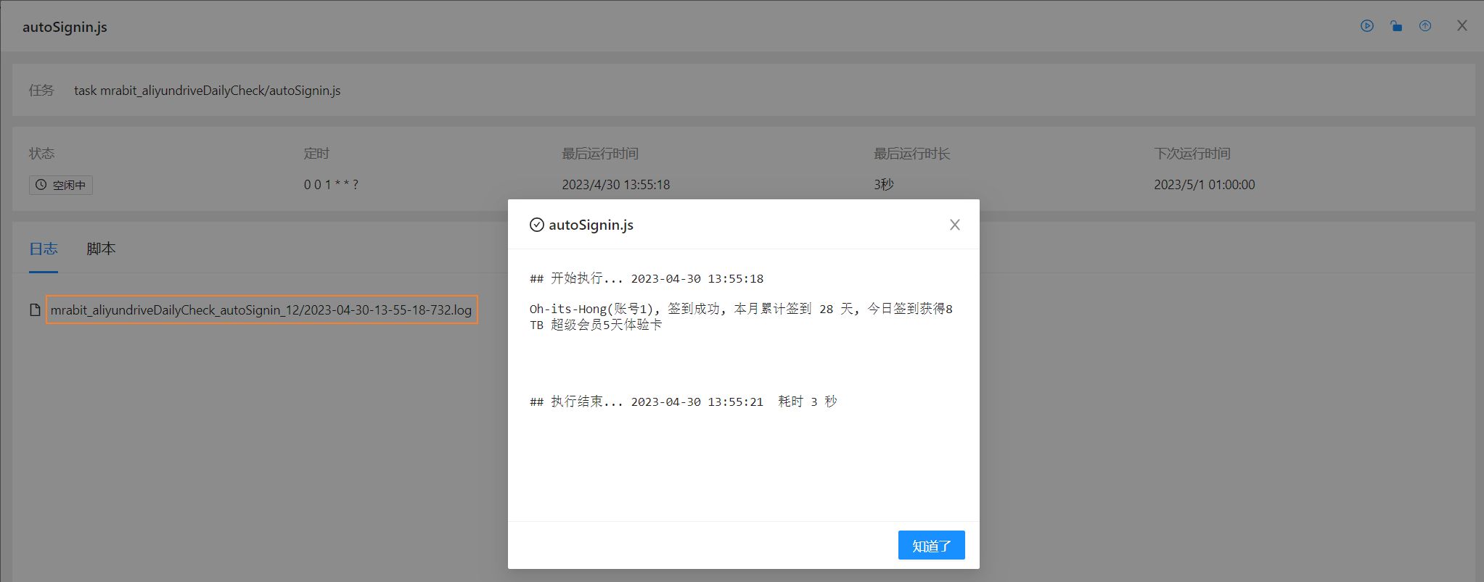Close the autoSignin.js detail panel
The width and height of the screenshot is (1484, 582).
1462,26
